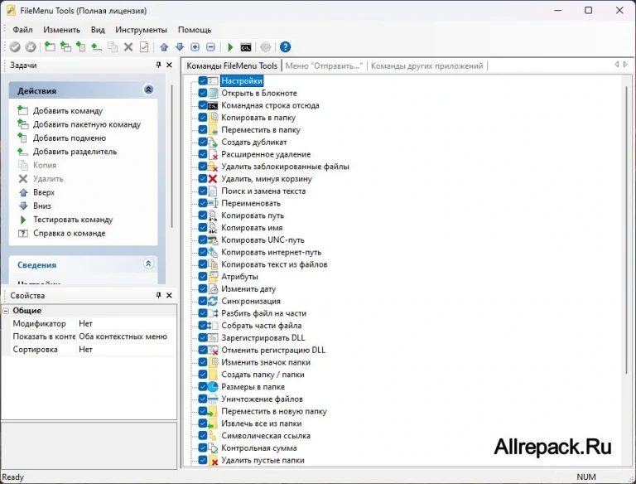Viewport: 636px width, 484px height.
Task: Click Справка о команде action link
Action: point(70,233)
